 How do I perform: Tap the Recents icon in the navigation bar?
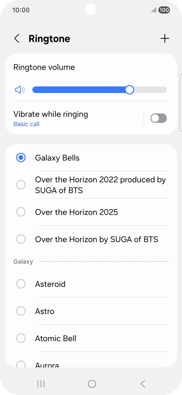coord(40,383)
